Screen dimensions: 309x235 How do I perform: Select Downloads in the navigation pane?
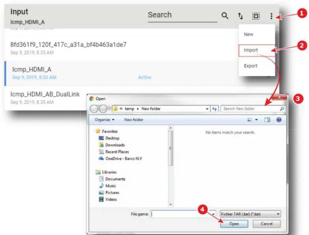click(112, 145)
